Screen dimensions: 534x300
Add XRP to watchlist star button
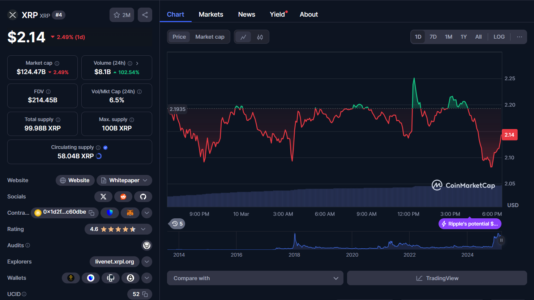click(x=122, y=15)
